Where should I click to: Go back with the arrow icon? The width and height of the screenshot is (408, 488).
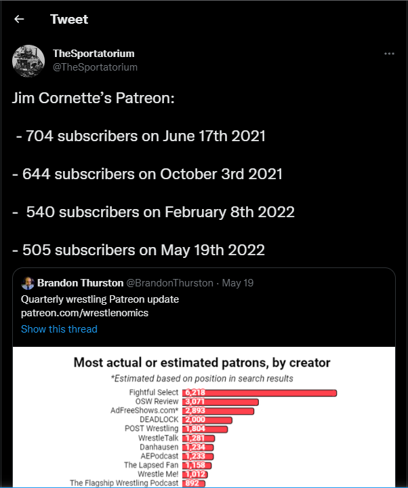19,19
